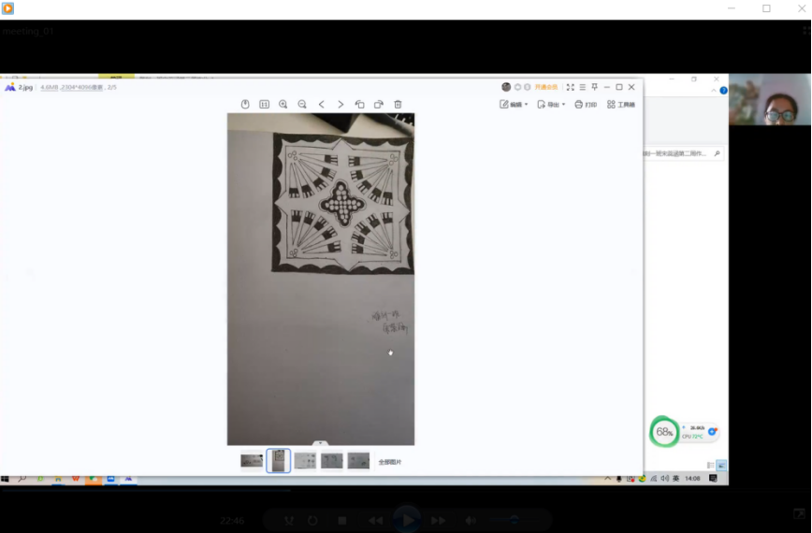This screenshot has height=533, width=812.
Task: Rotate the image counterclockwise
Action: tap(360, 105)
